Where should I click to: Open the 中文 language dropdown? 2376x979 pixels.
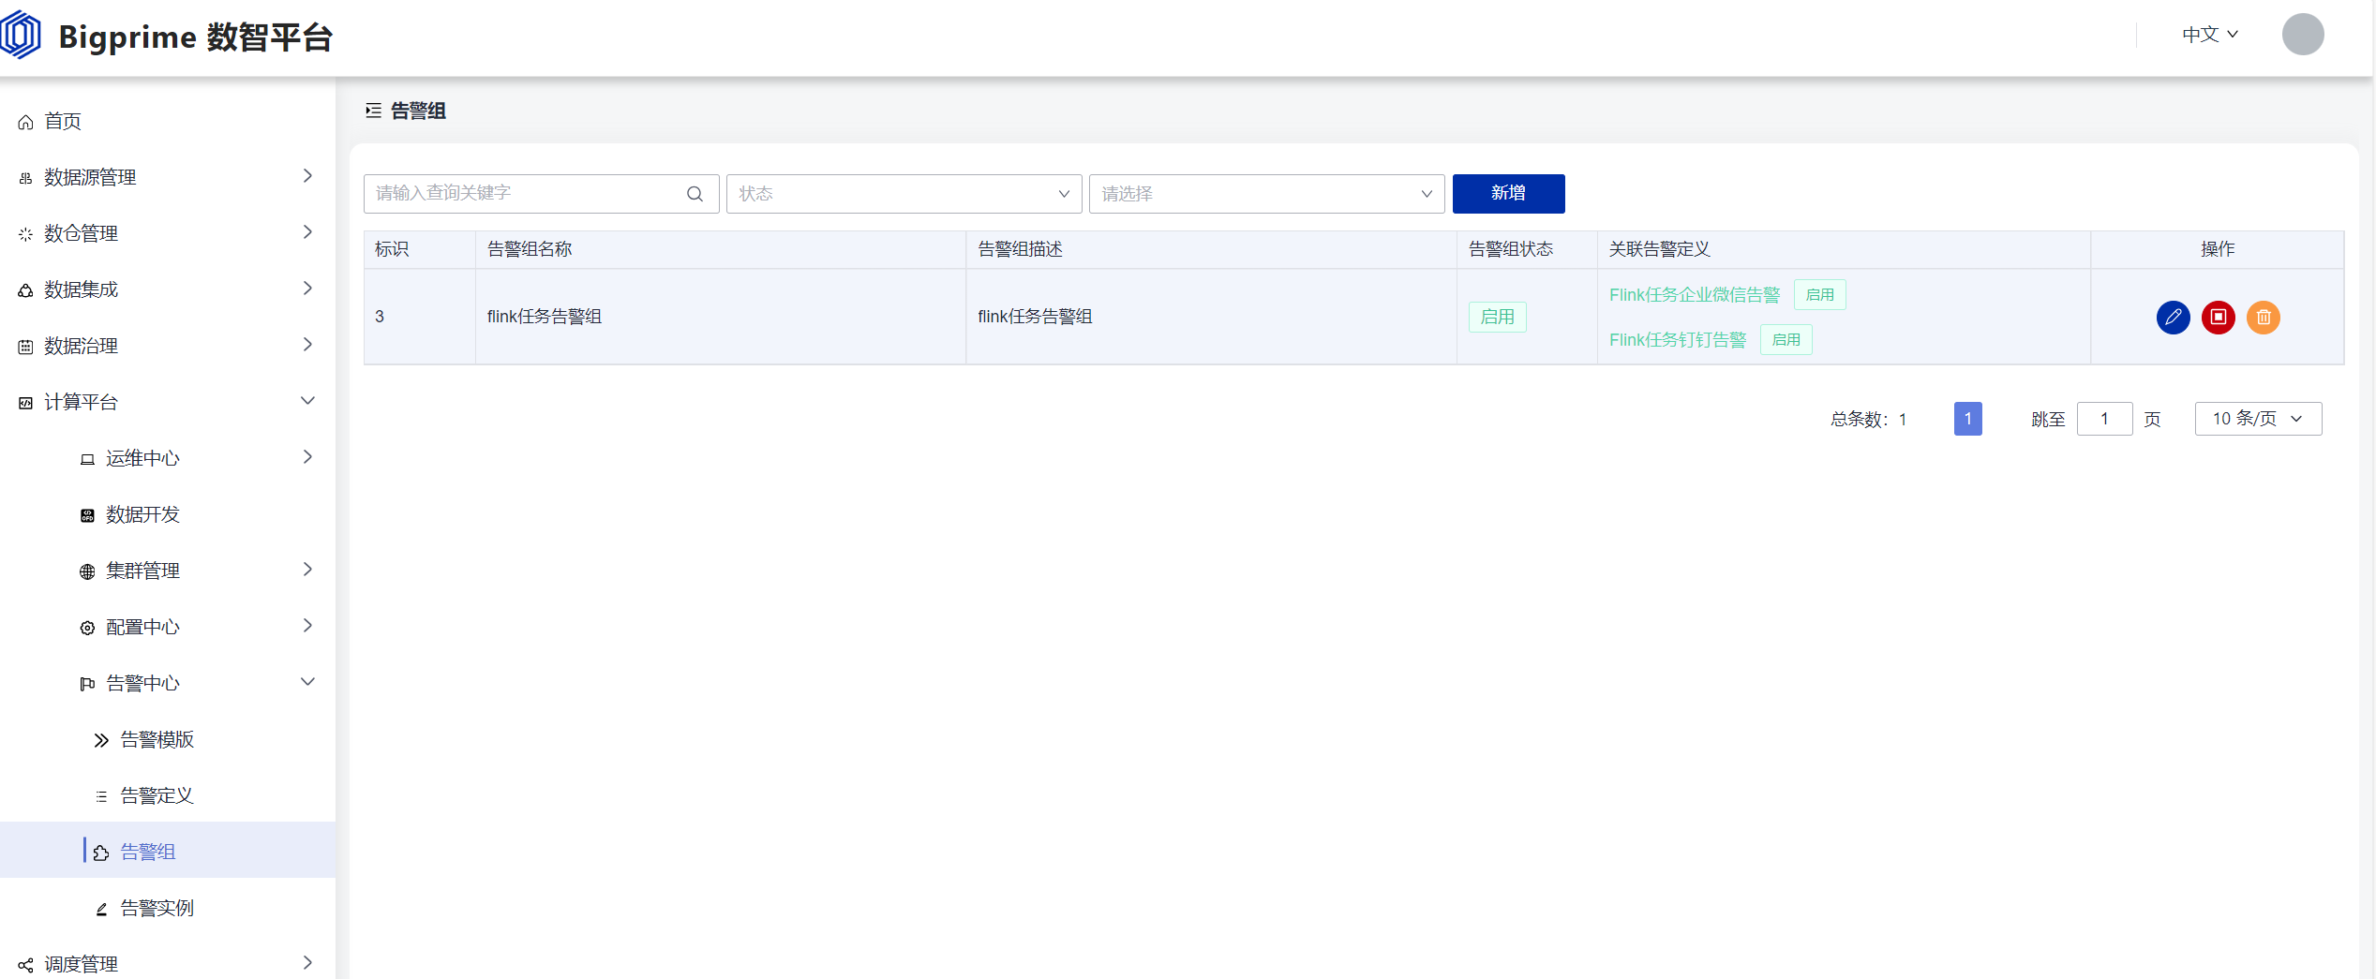2209,35
